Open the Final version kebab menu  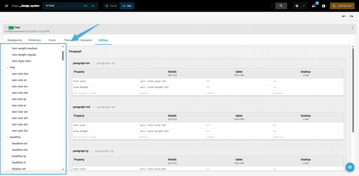352,28
